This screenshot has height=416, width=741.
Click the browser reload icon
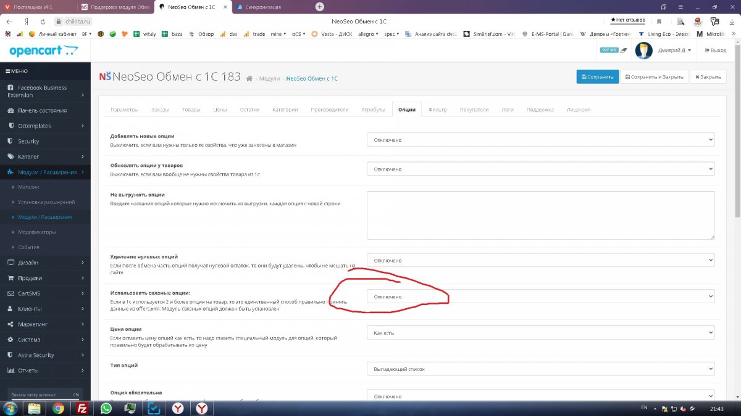tap(43, 21)
